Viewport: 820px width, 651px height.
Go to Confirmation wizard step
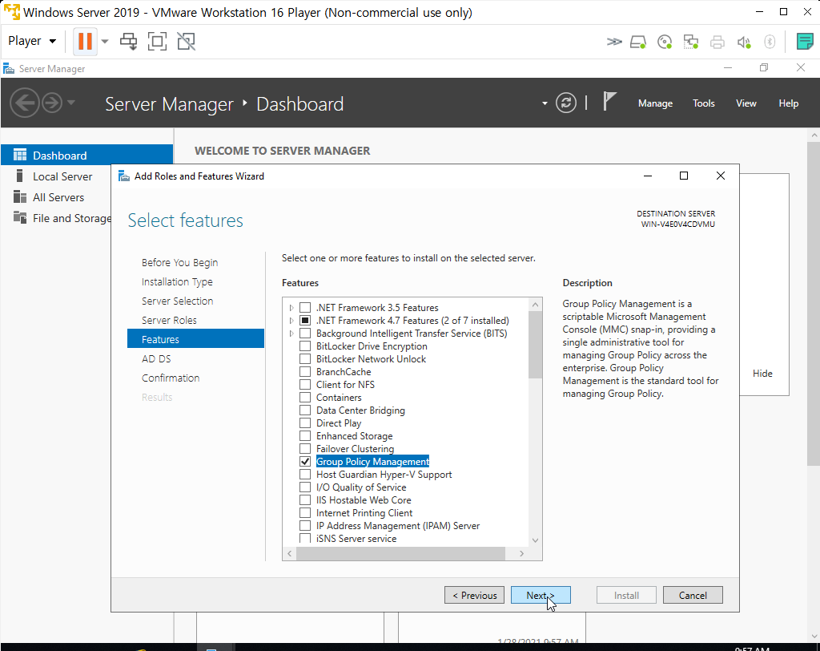coord(171,378)
